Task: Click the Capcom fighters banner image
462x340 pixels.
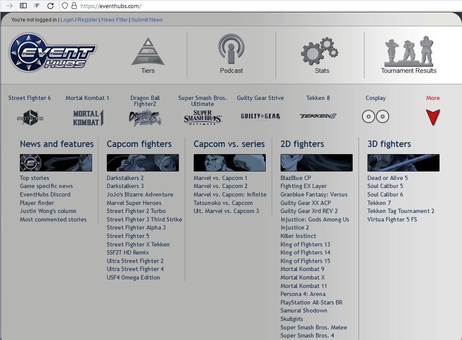Action: pos(143,163)
